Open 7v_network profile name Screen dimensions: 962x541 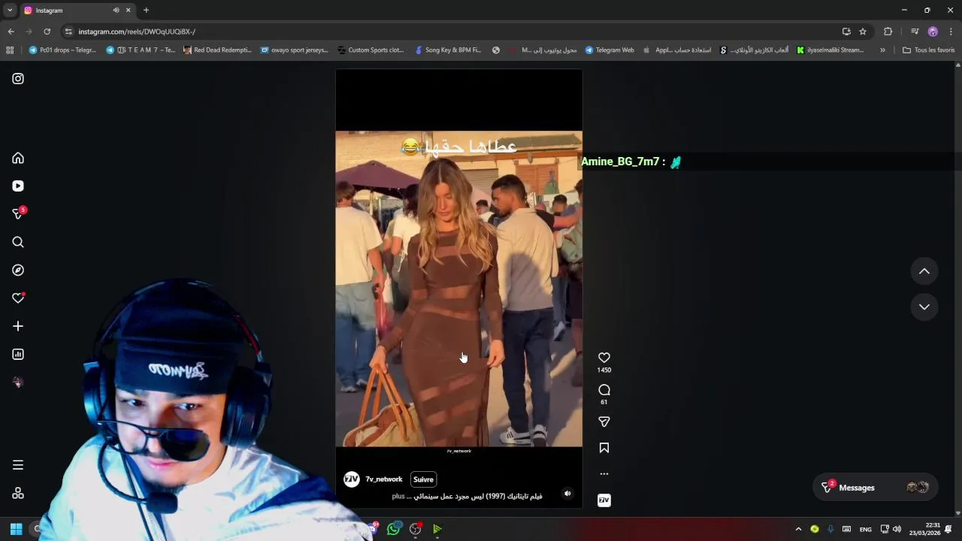384,479
